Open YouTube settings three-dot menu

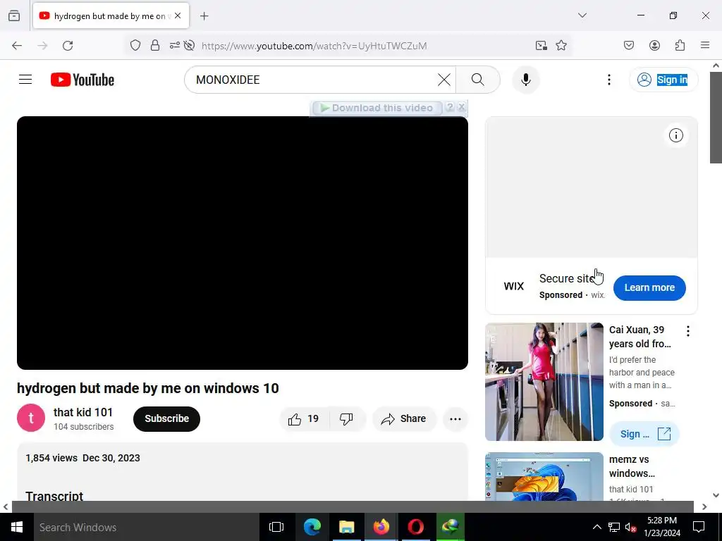(x=608, y=80)
